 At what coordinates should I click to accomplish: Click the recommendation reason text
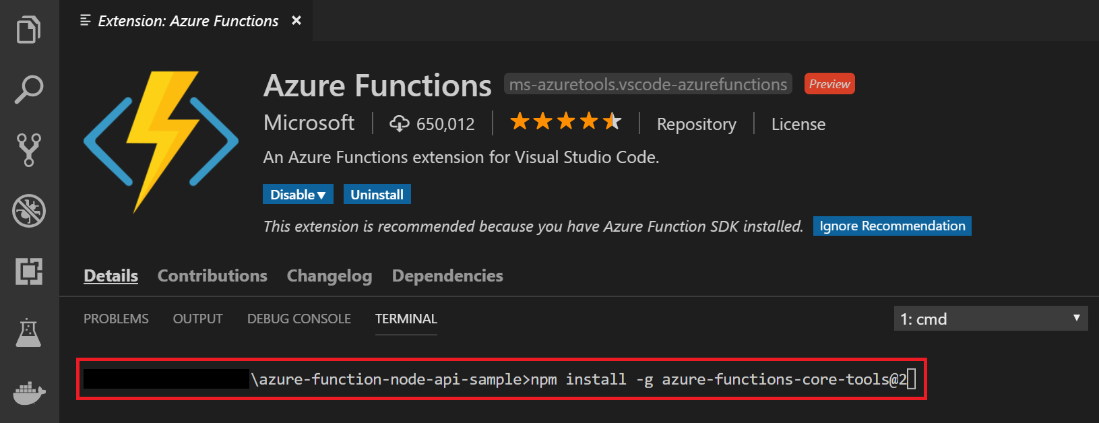[533, 226]
